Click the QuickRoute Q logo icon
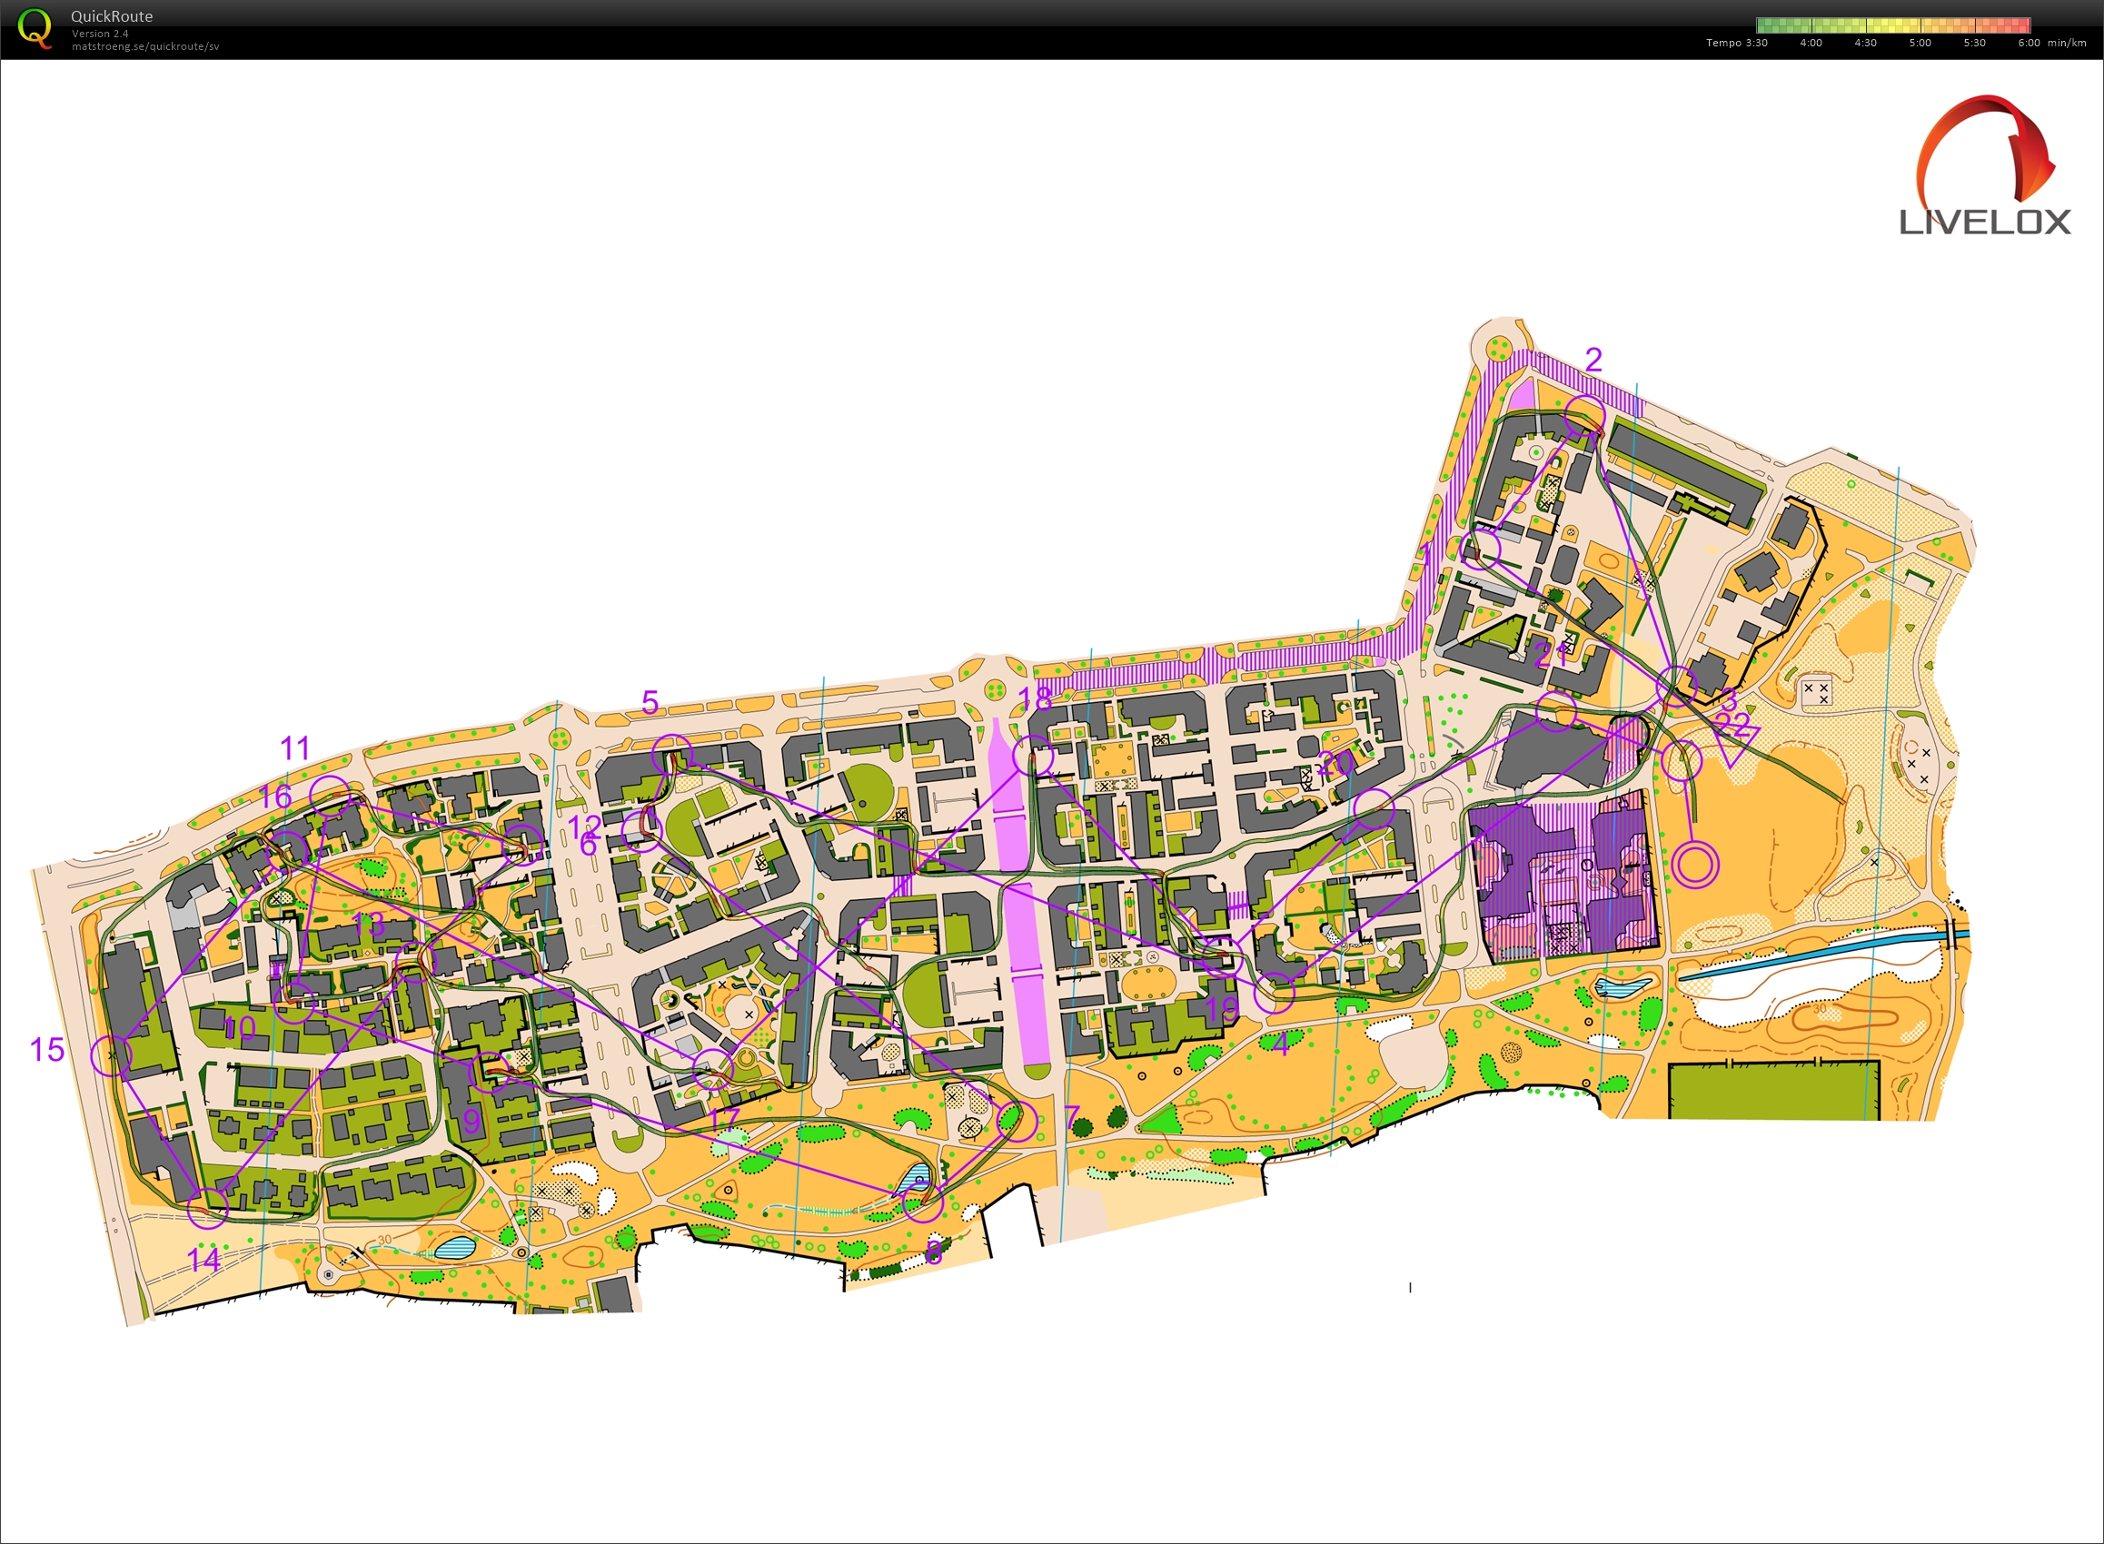The image size is (2104, 1544). [35, 29]
